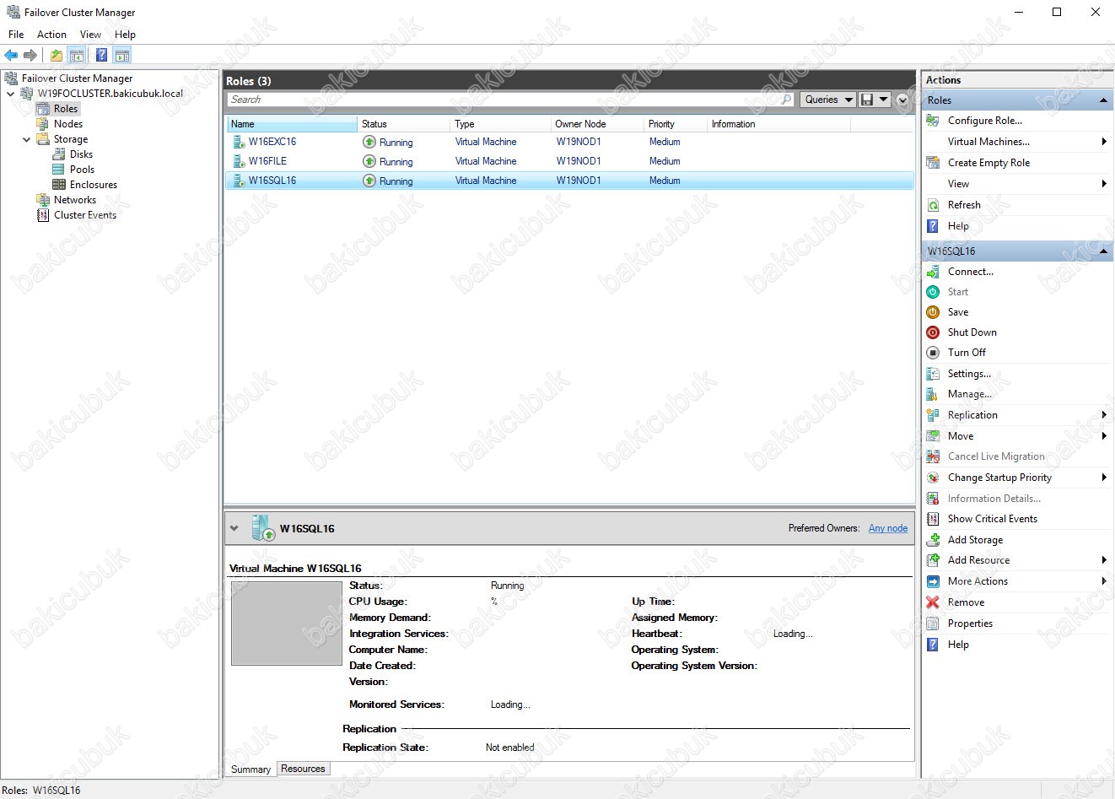
Task: Select Nodes in the cluster tree
Action: point(68,124)
